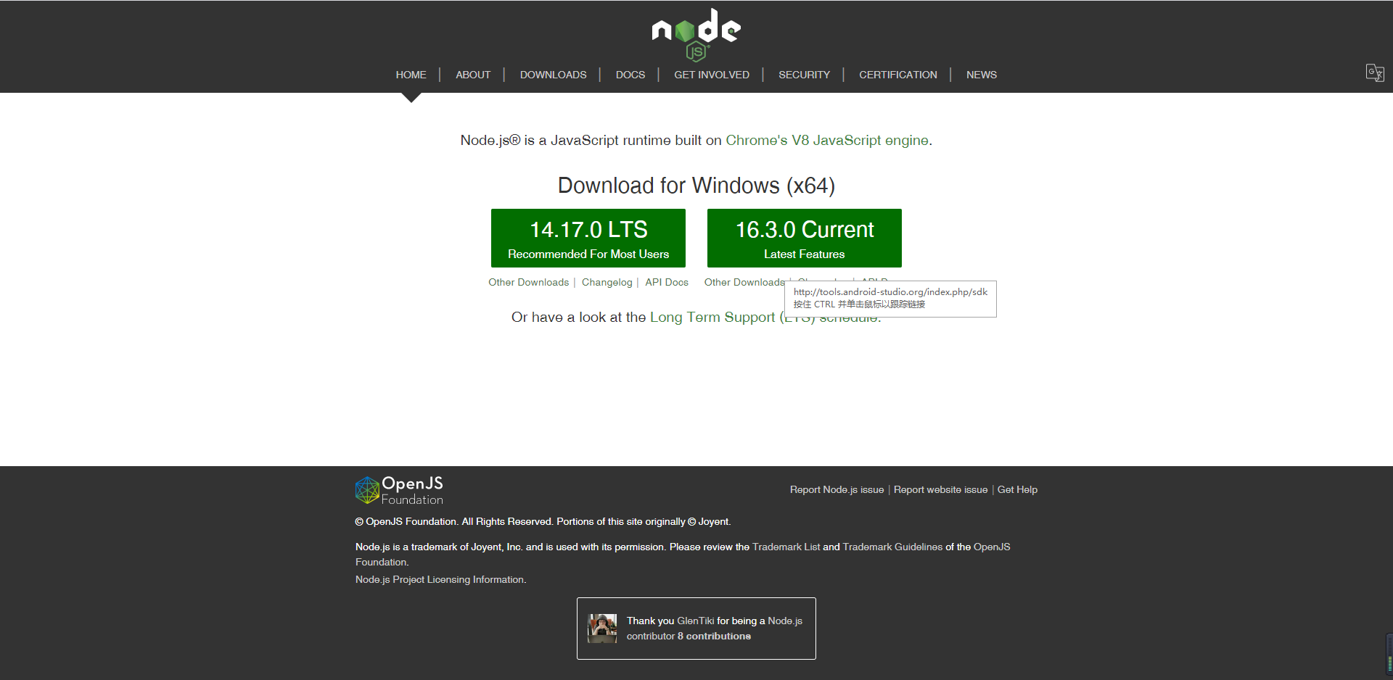Click the OpenJS Foundation copyright notice text

(x=543, y=521)
